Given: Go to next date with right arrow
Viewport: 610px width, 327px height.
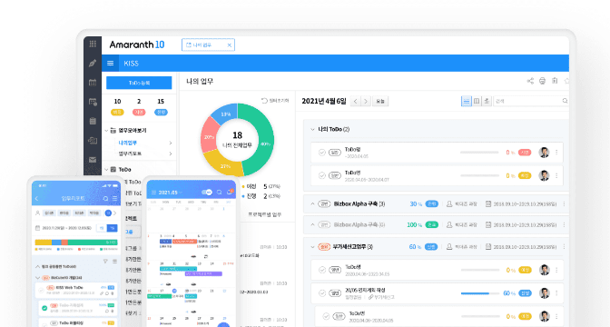Looking at the screenshot, I should [x=365, y=101].
